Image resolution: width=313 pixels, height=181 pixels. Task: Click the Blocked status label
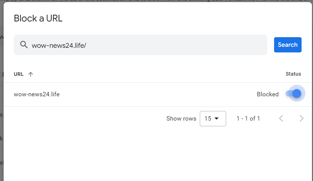click(x=268, y=95)
